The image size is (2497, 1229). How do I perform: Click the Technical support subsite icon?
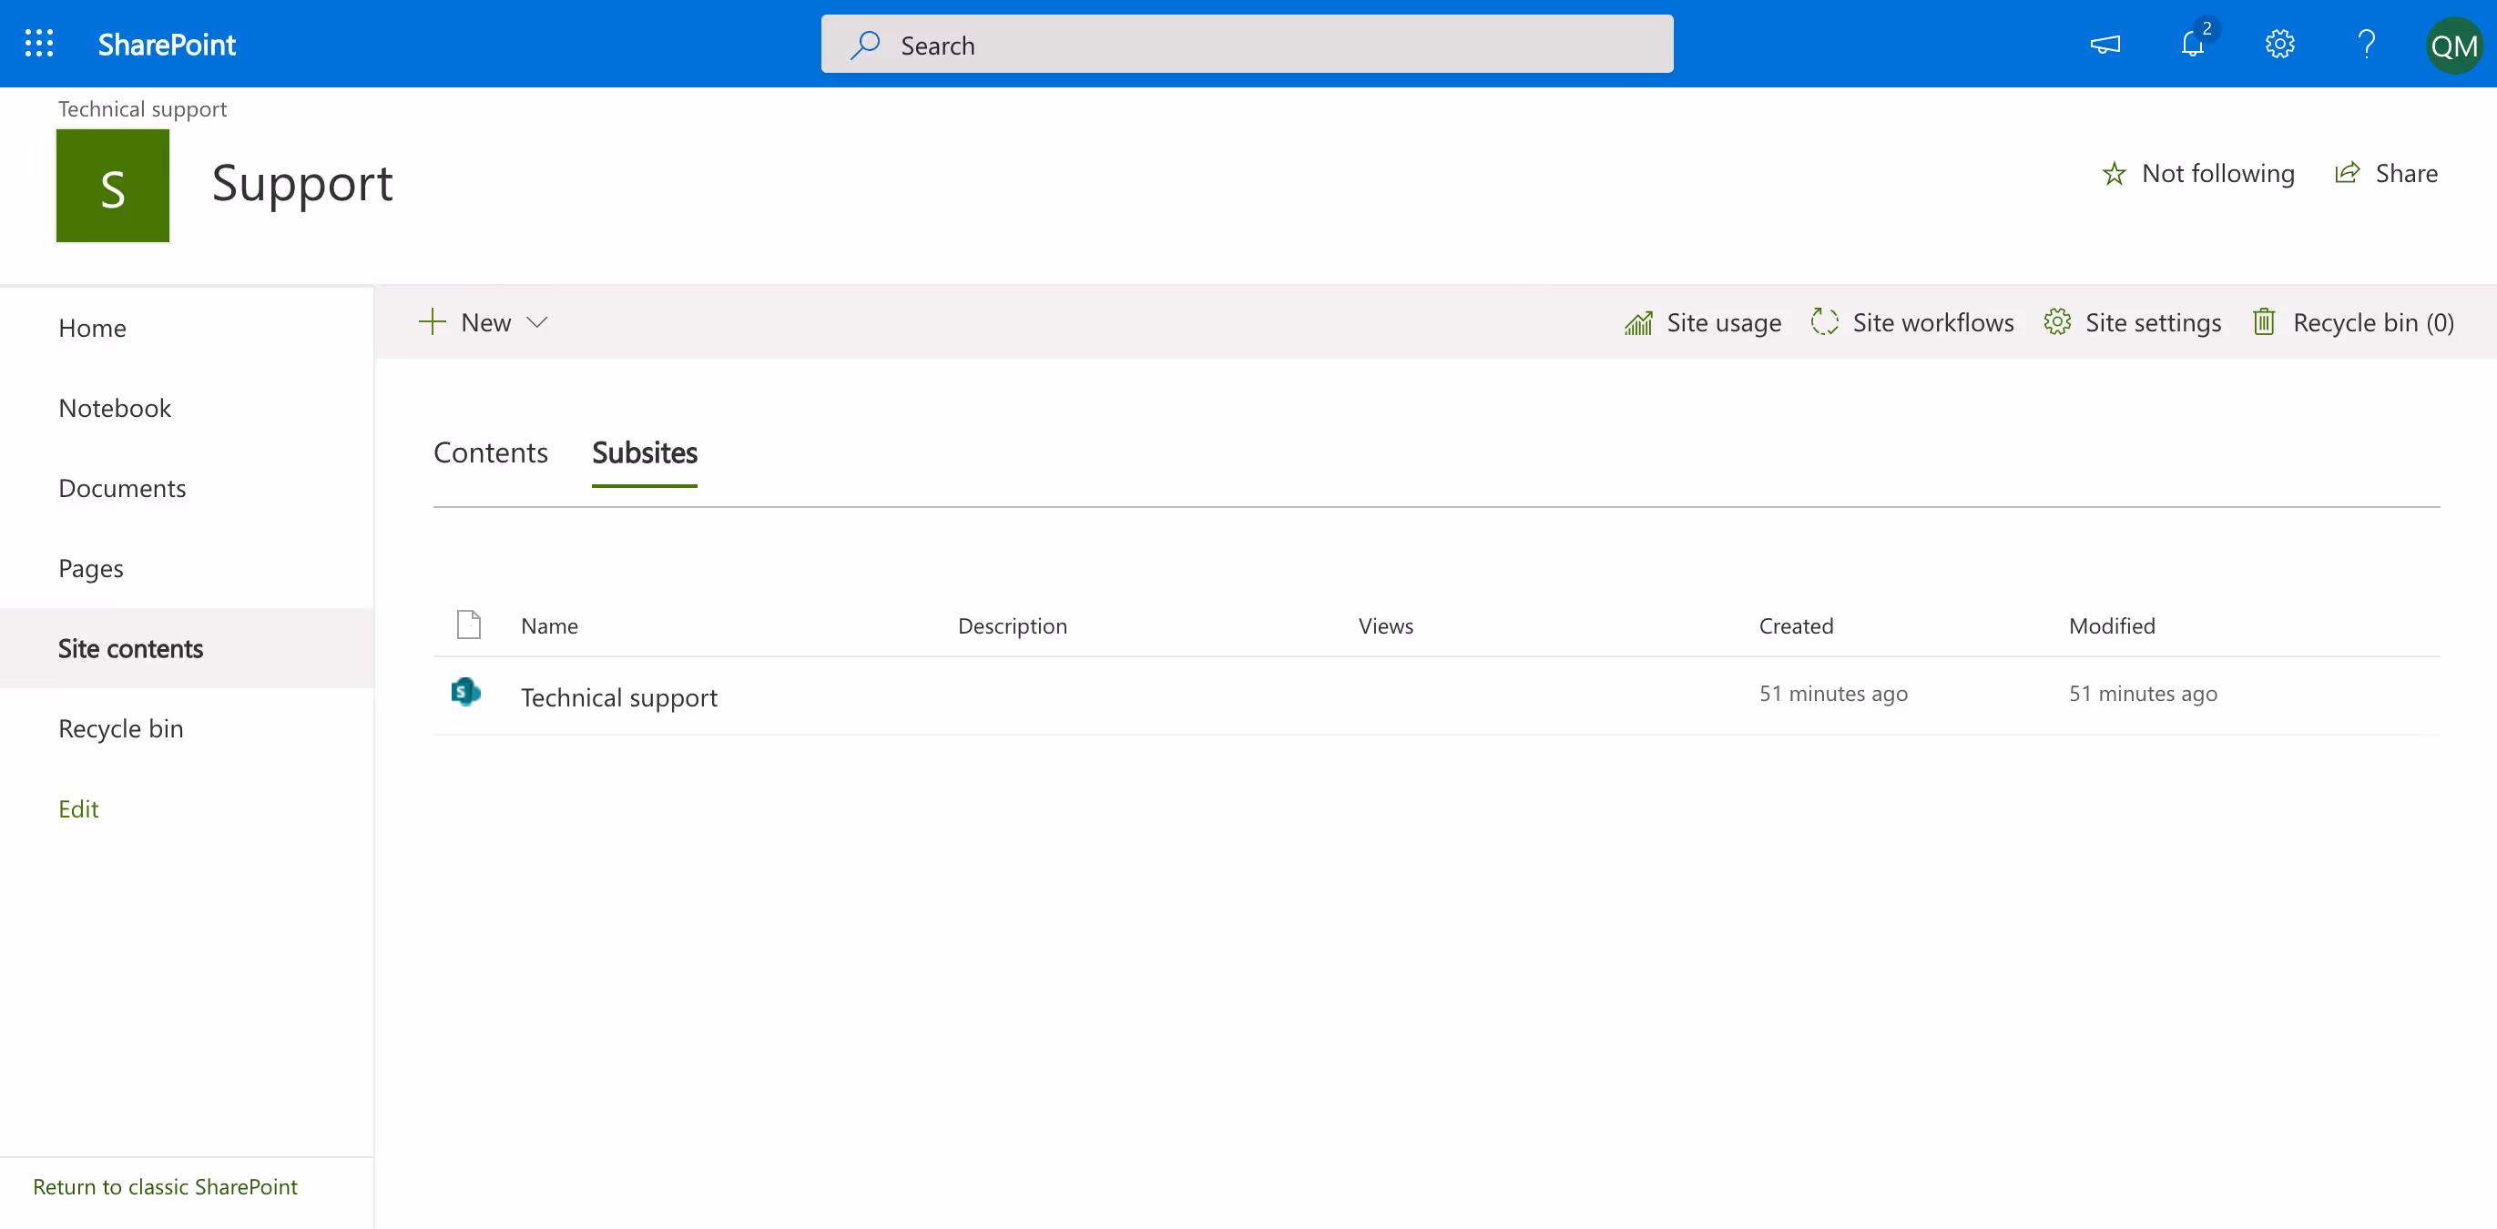pyautogui.click(x=466, y=692)
